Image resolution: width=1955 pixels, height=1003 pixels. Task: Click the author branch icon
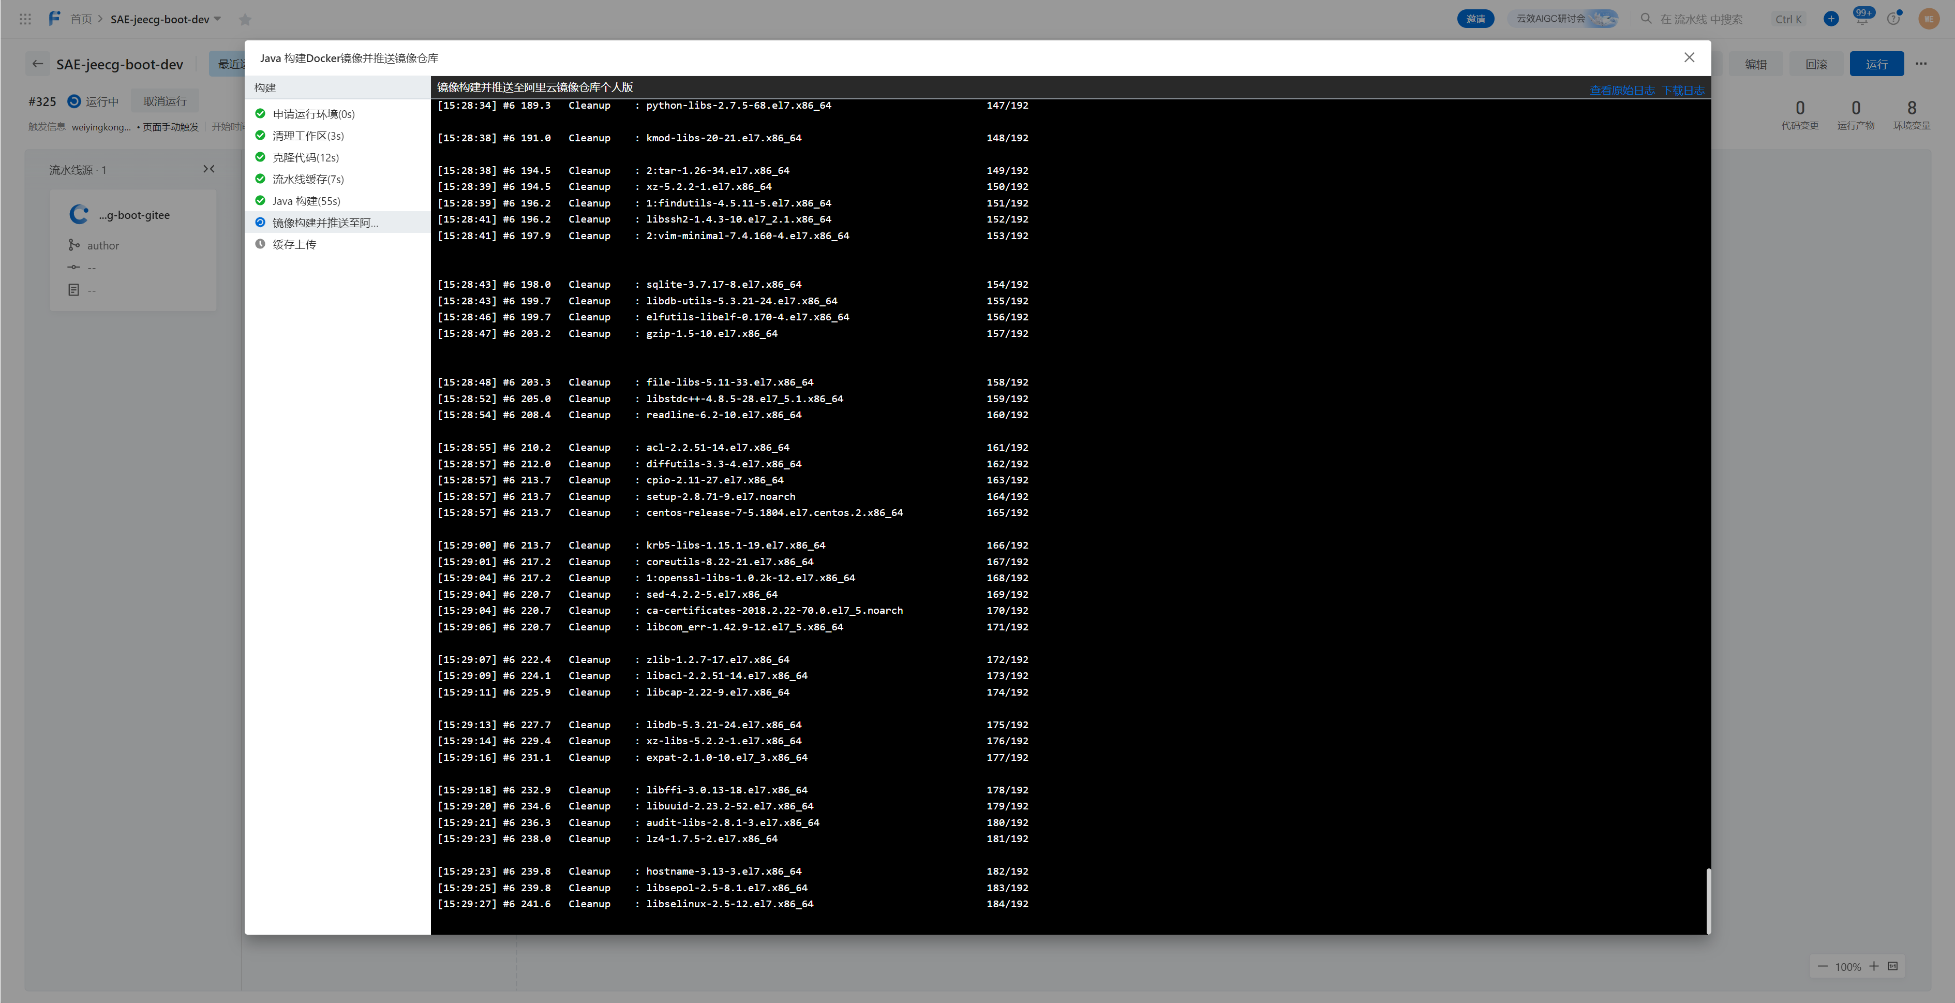[73, 245]
